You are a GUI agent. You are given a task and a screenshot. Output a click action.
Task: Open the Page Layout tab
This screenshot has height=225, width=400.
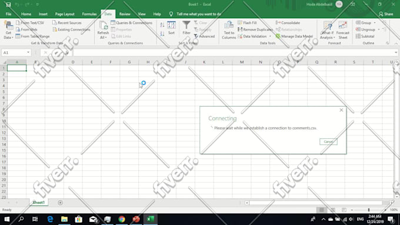[65, 14]
